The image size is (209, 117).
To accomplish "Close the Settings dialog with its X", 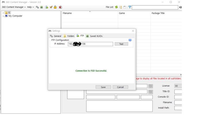I will tap(133, 31).
